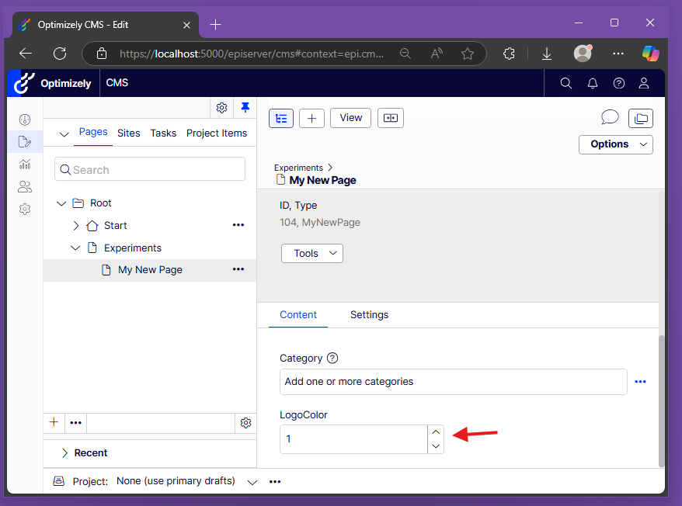Select the Content tab
The image size is (682, 506).
pos(298,315)
